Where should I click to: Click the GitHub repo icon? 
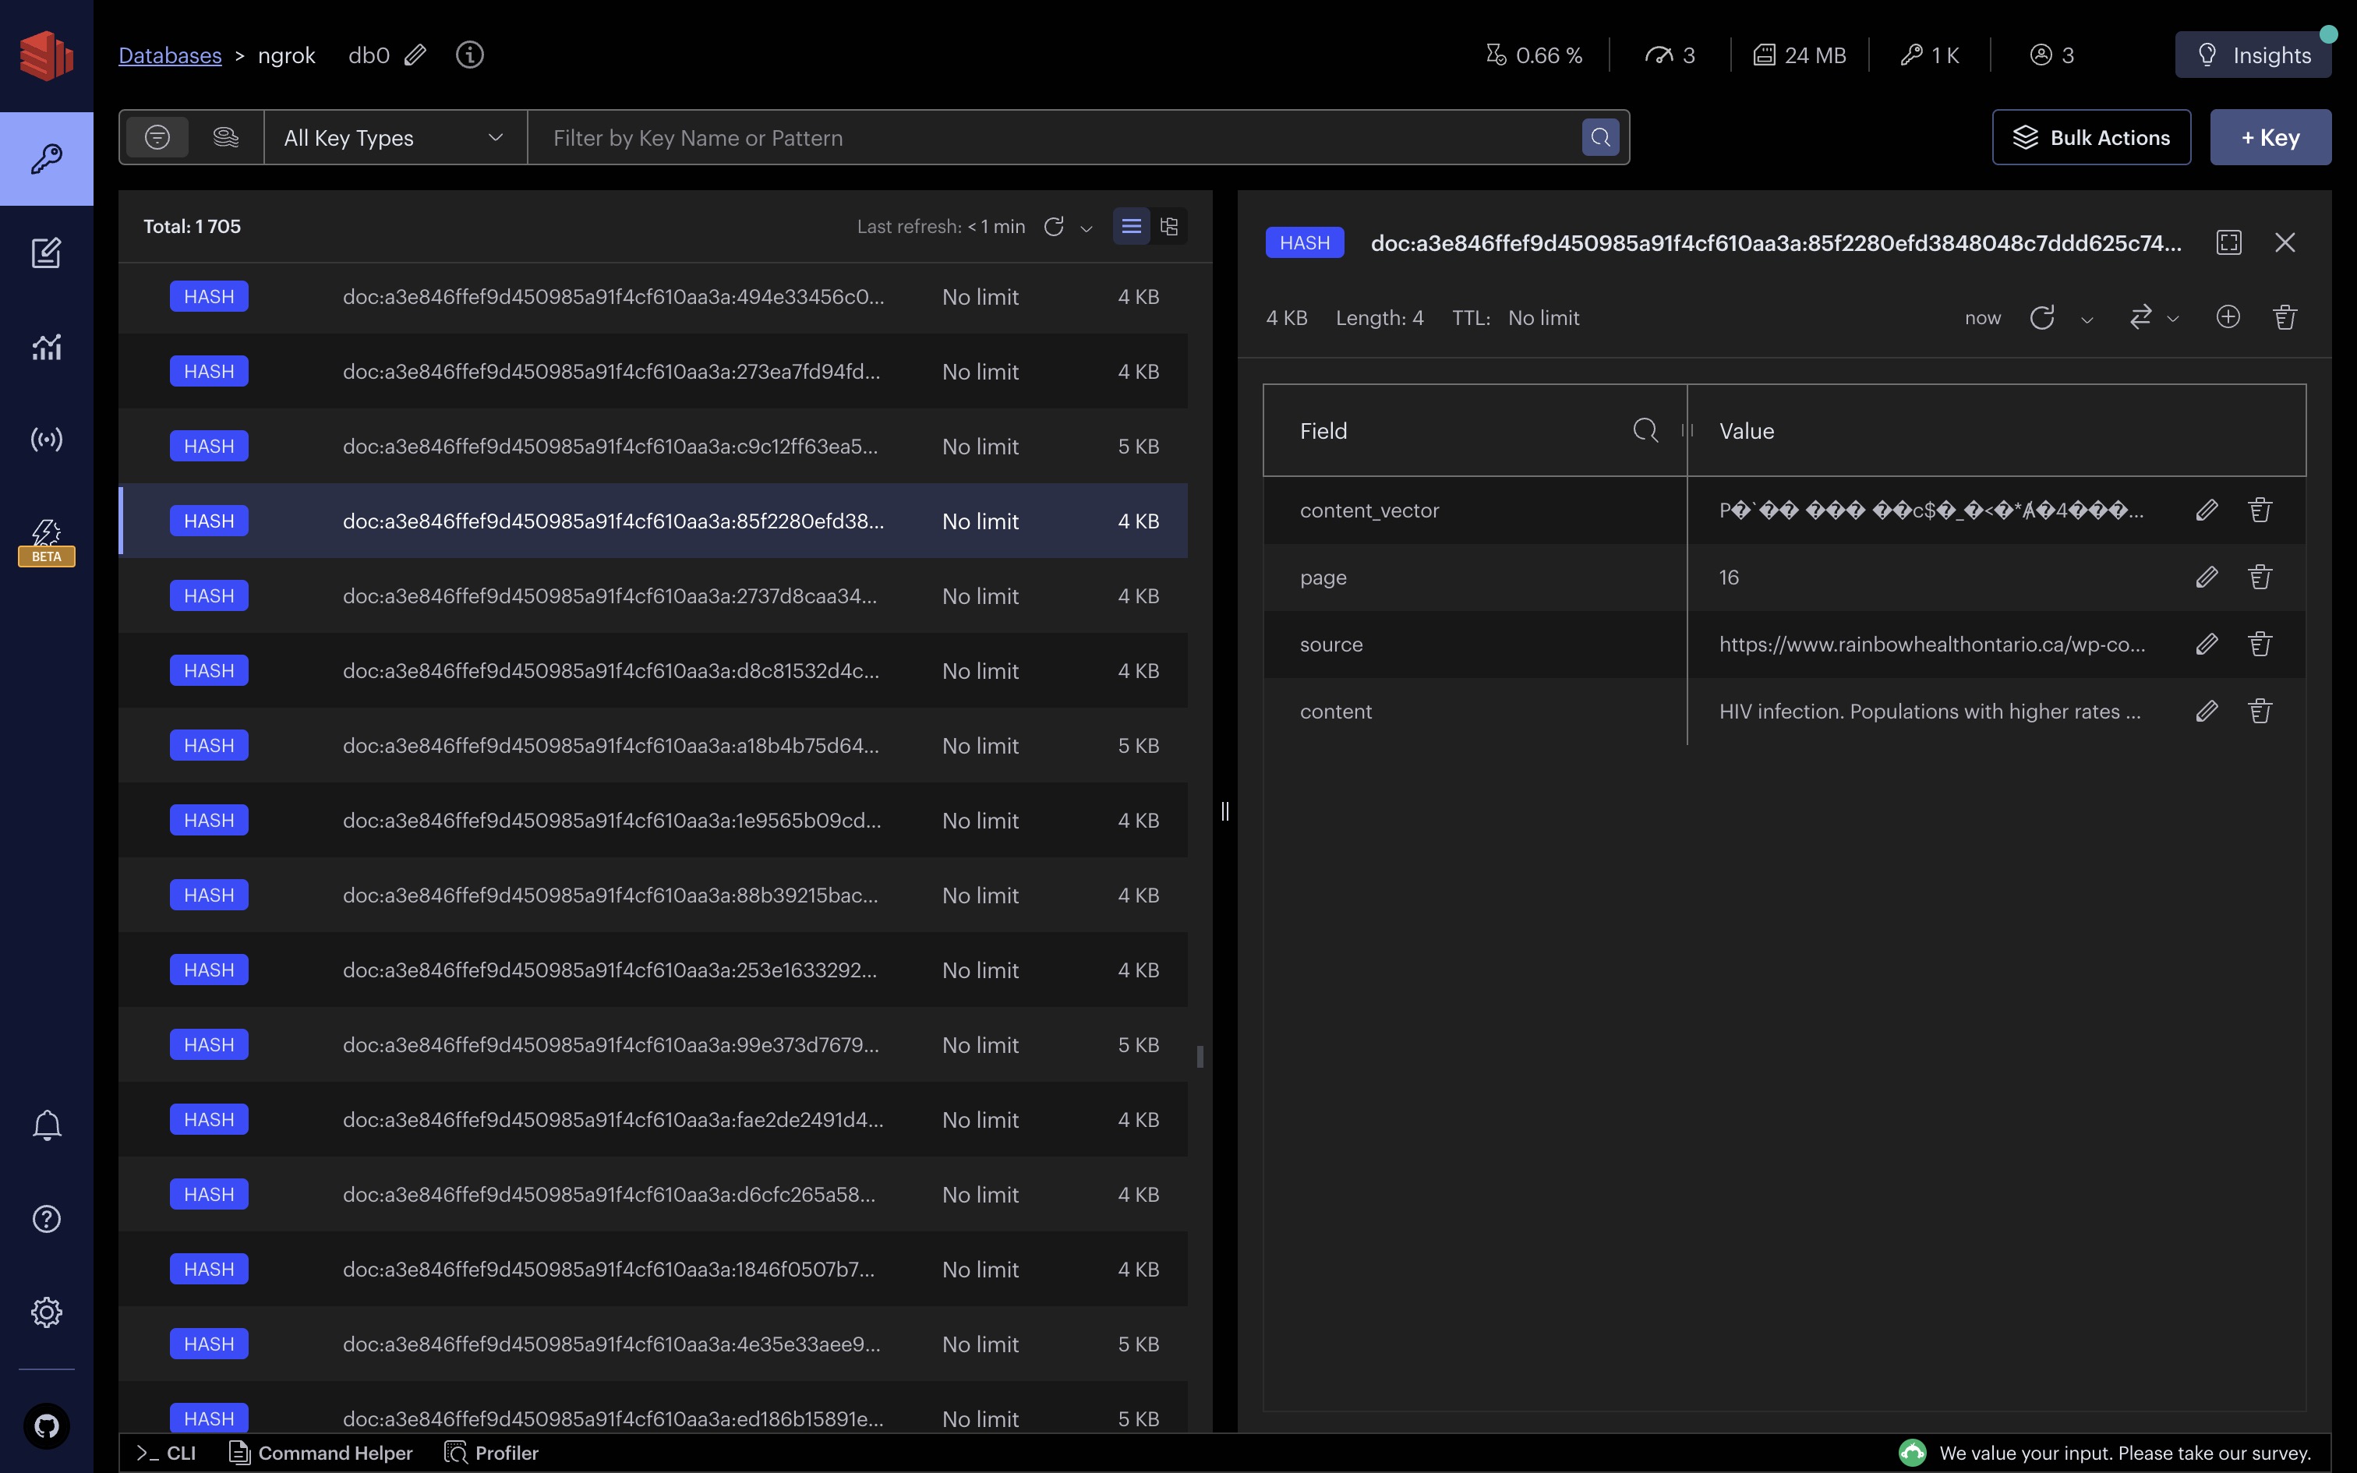pyautogui.click(x=46, y=1426)
